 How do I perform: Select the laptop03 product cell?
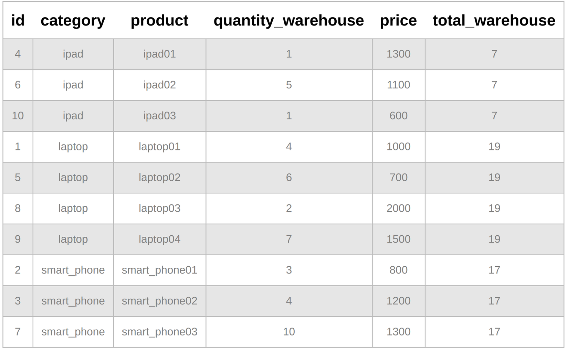[159, 208]
